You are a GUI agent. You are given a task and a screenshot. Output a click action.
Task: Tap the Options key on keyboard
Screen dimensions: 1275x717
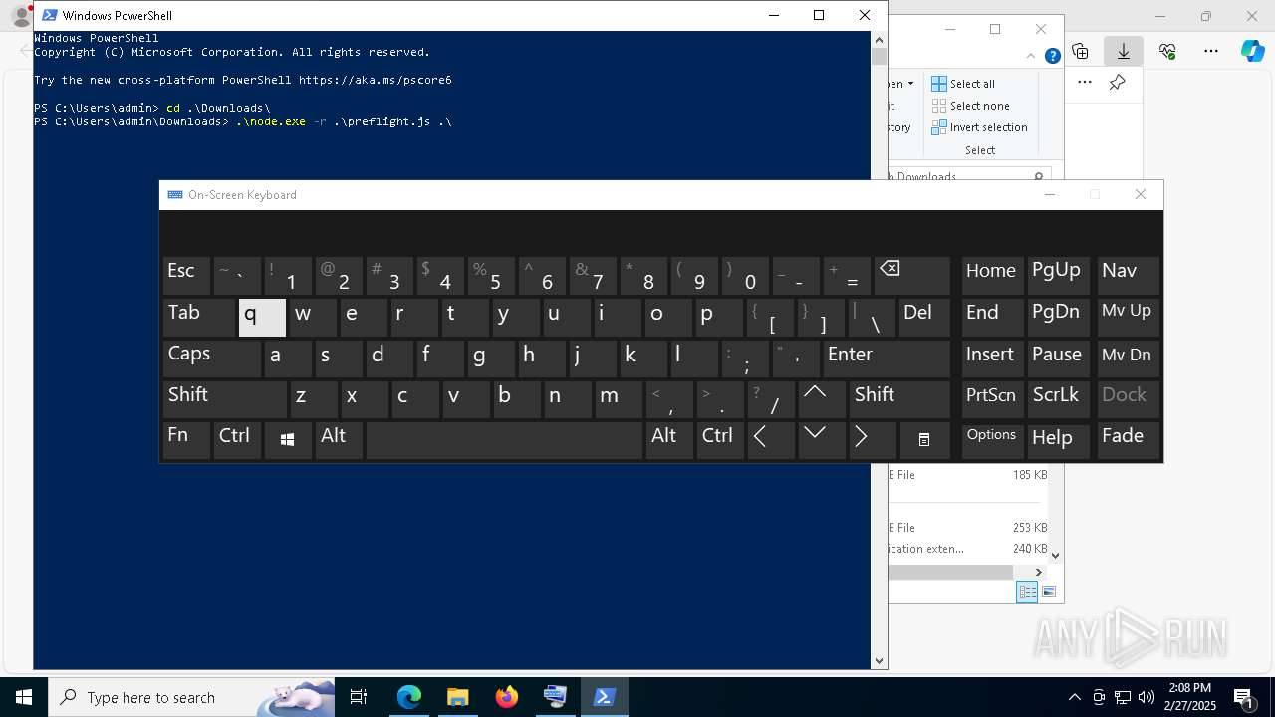(x=992, y=440)
